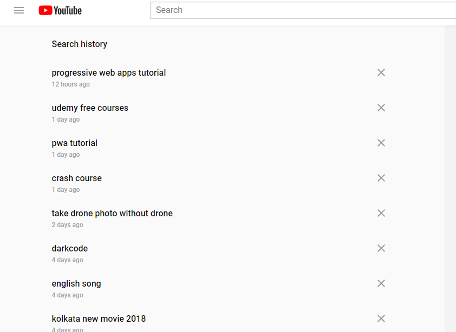Click the 'english song' history link
This screenshot has width=456, height=332.
click(x=76, y=284)
